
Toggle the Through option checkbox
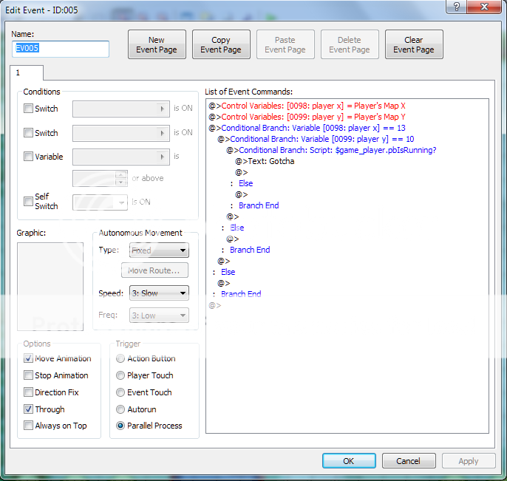click(29, 409)
